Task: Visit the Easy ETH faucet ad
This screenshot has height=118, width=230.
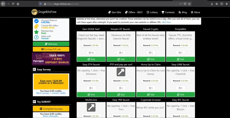Action: pyautogui.click(x=91, y=95)
